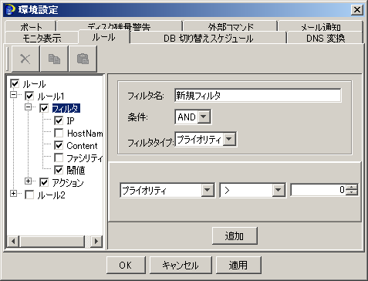Select the root ルール tree label
The height and width of the screenshot is (281, 368).
click(34, 84)
